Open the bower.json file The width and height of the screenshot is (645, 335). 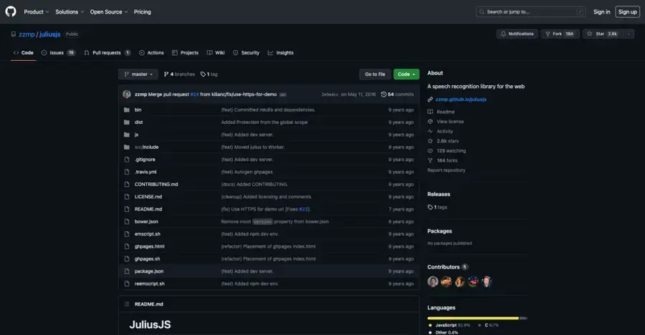pyautogui.click(x=146, y=221)
